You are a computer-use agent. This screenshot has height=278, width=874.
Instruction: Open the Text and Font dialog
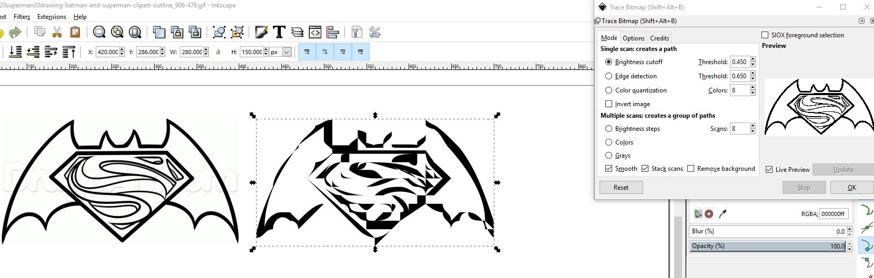(x=279, y=33)
